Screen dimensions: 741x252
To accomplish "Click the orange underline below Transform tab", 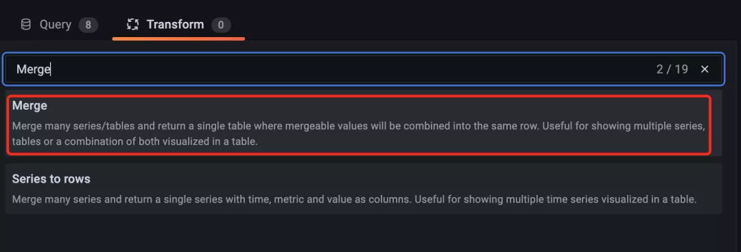I will pos(178,38).
